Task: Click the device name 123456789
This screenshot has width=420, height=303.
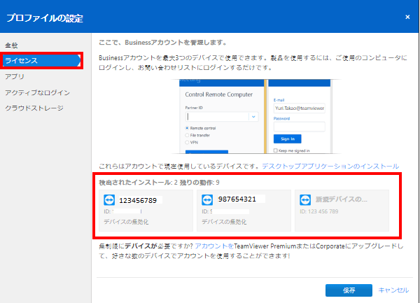Action: tap(138, 200)
